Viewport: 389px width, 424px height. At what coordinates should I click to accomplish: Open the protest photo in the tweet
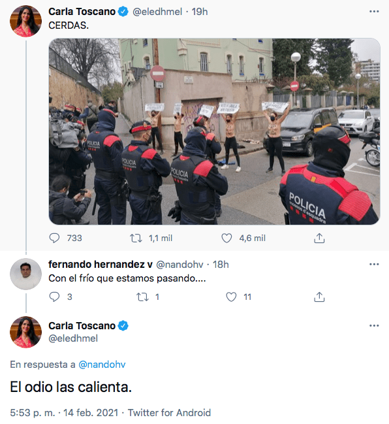[215, 131]
